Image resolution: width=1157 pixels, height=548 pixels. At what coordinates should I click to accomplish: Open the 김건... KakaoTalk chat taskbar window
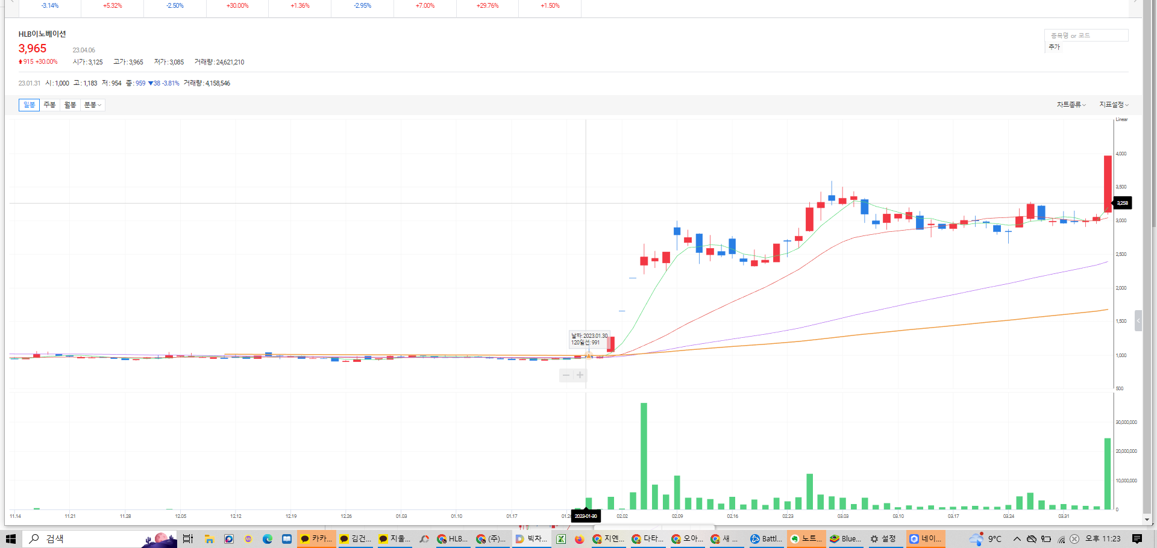(356, 539)
